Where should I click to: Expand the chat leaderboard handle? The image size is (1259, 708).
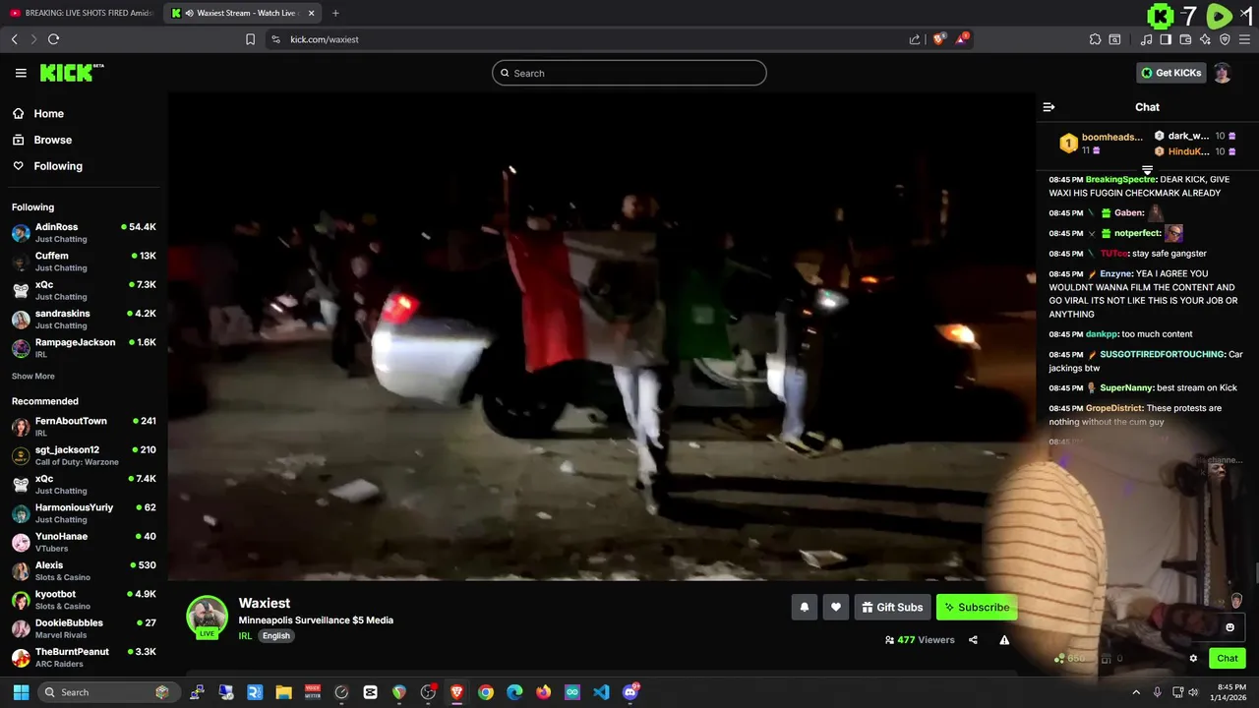click(x=1147, y=170)
